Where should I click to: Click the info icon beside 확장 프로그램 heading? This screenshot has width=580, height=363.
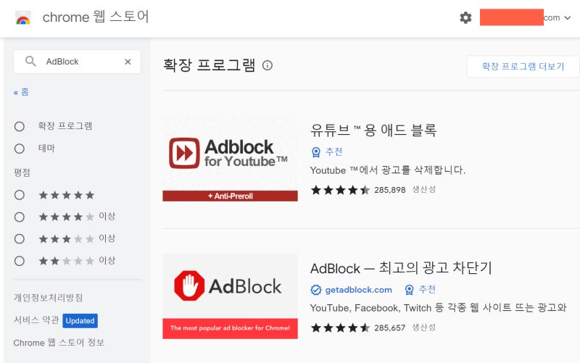[x=268, y=65]
